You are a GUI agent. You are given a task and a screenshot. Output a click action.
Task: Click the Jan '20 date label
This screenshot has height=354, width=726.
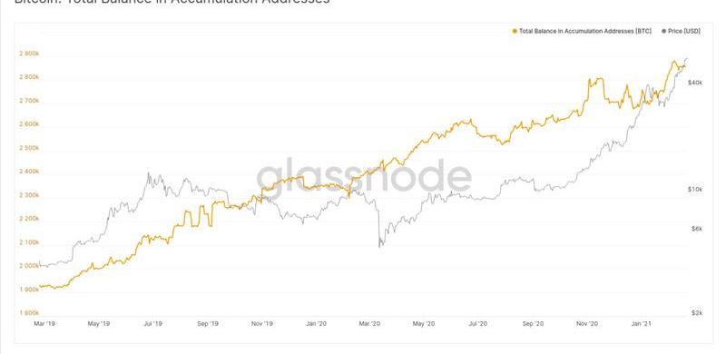click(x=317, y=324)
